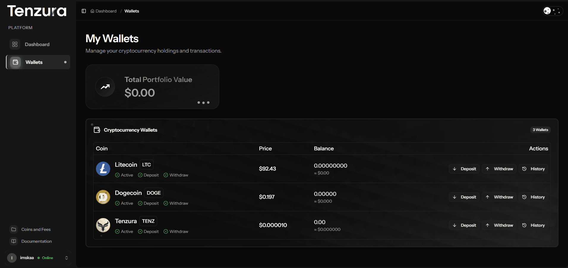Click the imskaa user avatar
Screen dimensions: 568x268
[12, 258]
